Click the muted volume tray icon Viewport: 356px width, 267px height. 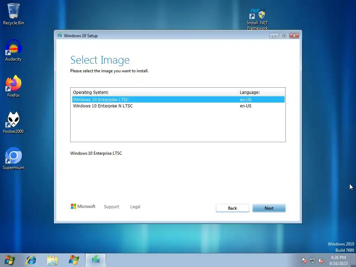(321, 260)
